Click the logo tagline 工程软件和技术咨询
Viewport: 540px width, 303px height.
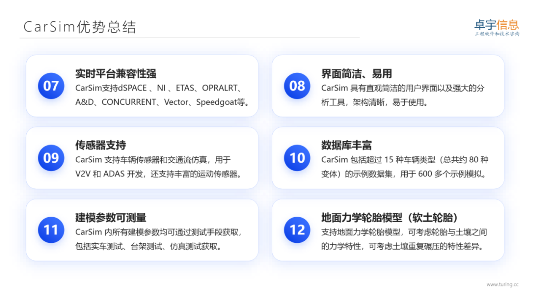(x=497, y=34)
